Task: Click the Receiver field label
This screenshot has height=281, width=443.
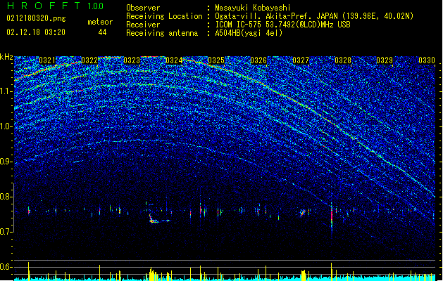Action: pos(143,25)
